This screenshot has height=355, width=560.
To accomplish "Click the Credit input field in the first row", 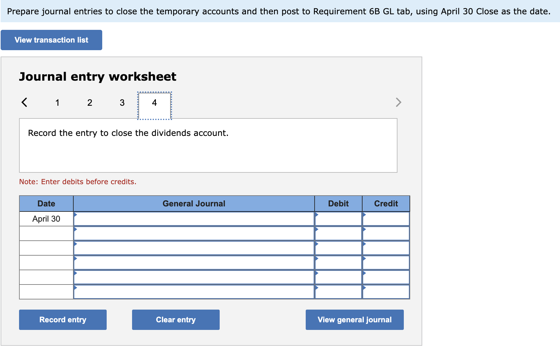I will tap(386, 218).
